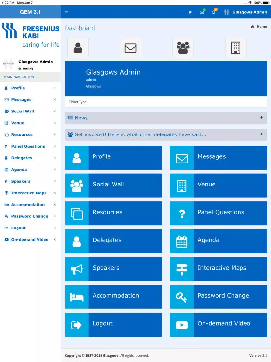The height and width of the screenshot is (362, 271).
Task: Click the envelope shortcut icon under Dashboard
Action: point(131,48)
